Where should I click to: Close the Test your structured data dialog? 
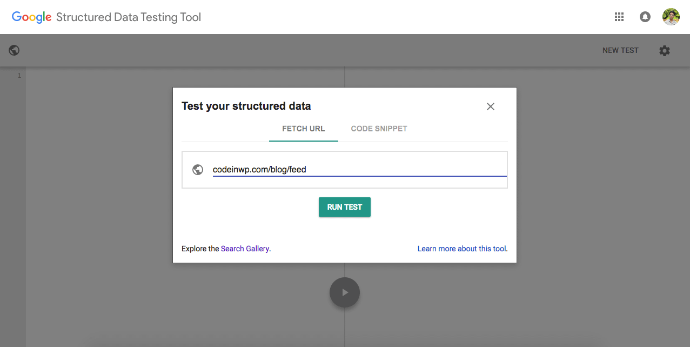[x=490, y=106]
